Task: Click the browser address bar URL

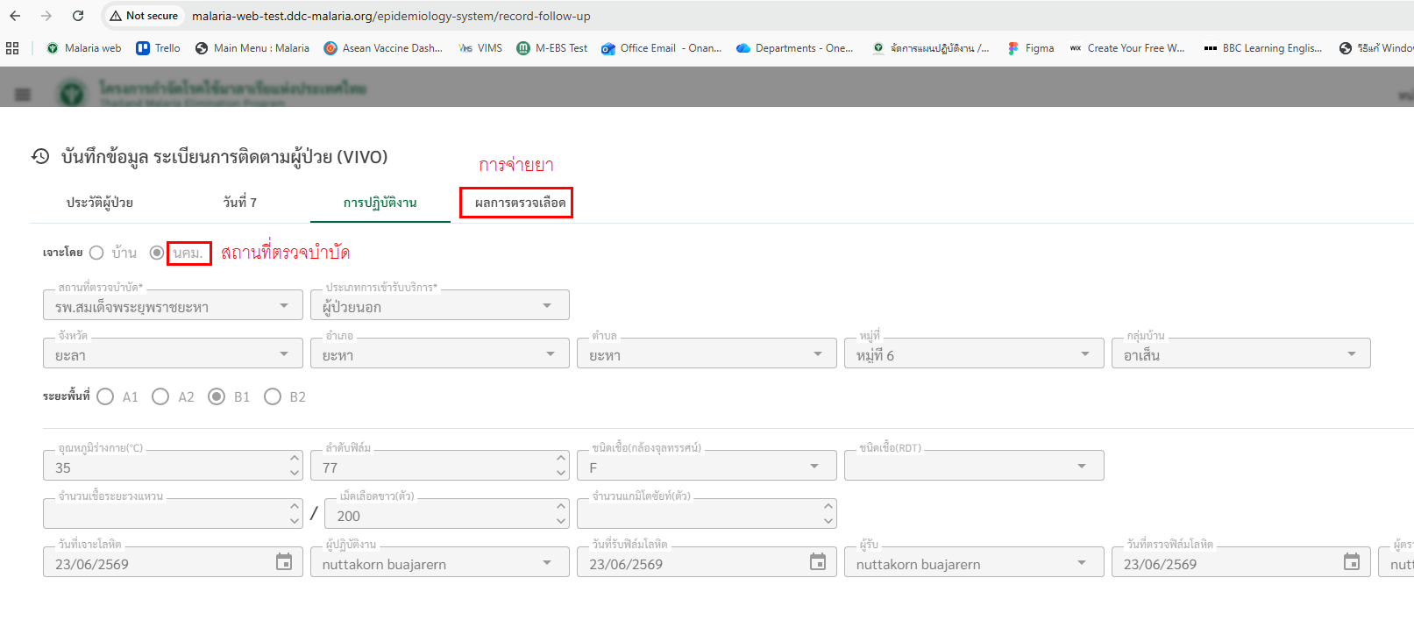Action: point(391,16)
